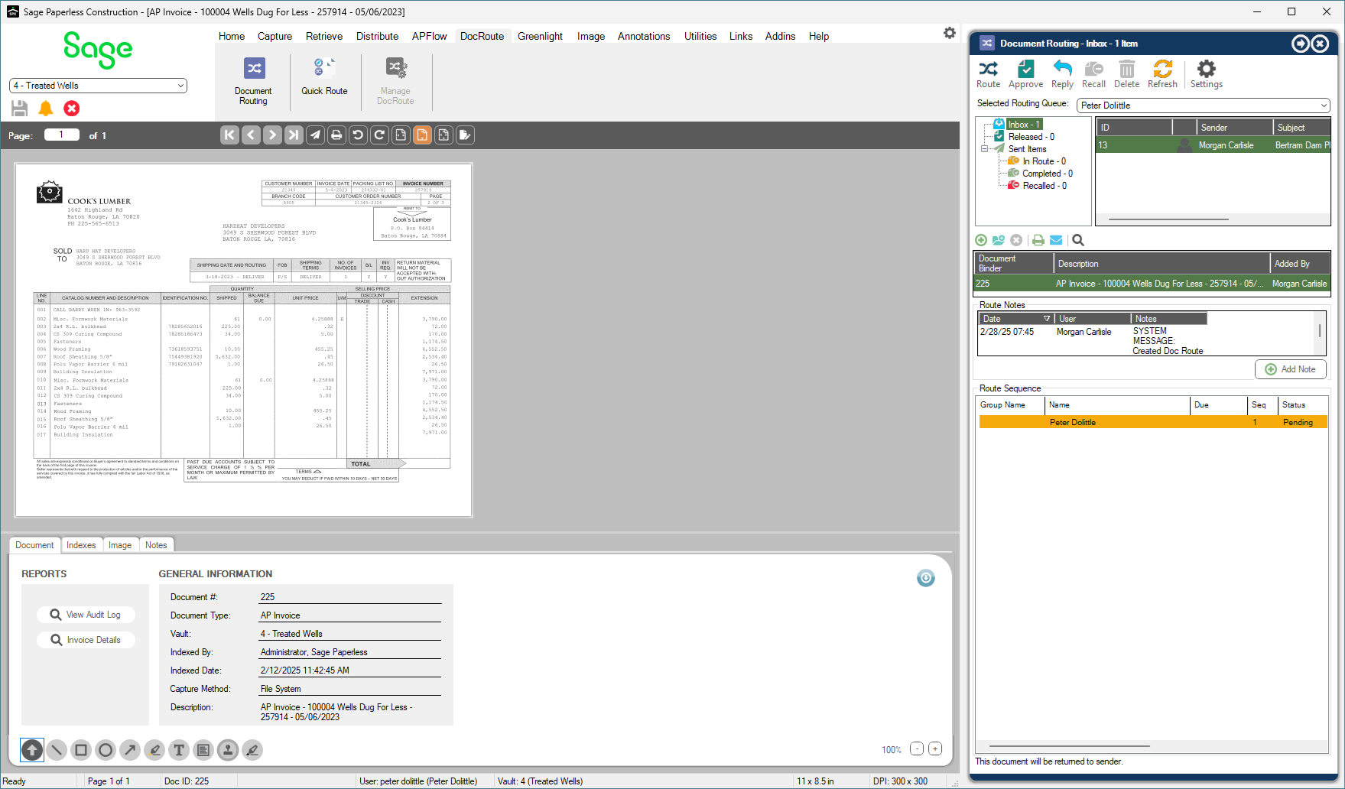Select the yellow highlighter annotation tool
The height and width of the screenshot is (789, 1345).
pyautogui.click(x=154, y=750)
